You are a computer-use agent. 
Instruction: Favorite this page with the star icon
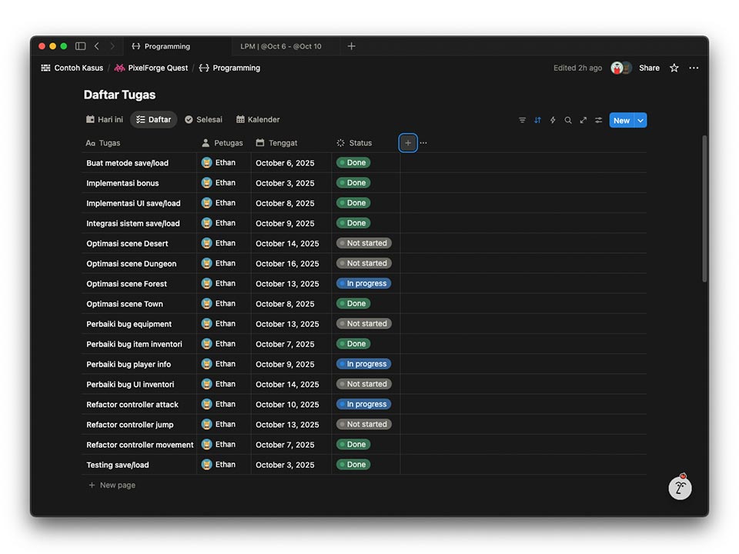click(x=674, y=68)
